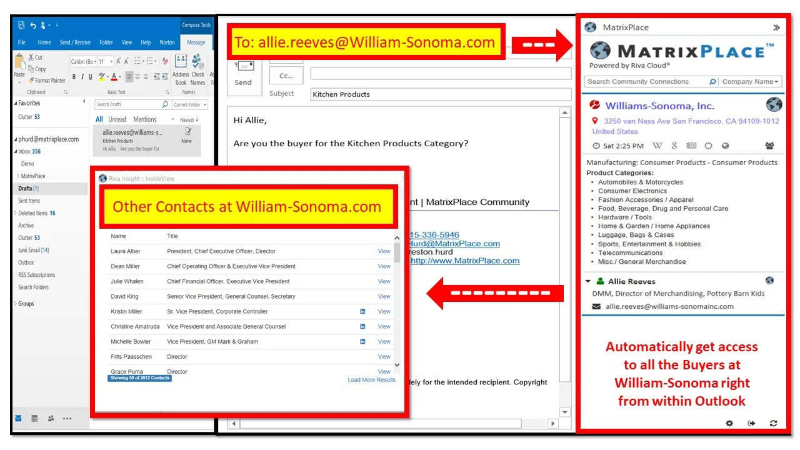
Task: Click the Load More Results link
Action: tap(372, 380)
